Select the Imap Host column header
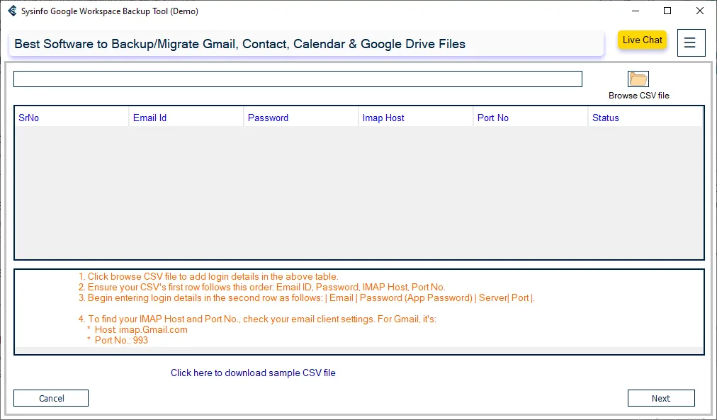The width and height of the screenshot is (717, 420). pos(416,118)
